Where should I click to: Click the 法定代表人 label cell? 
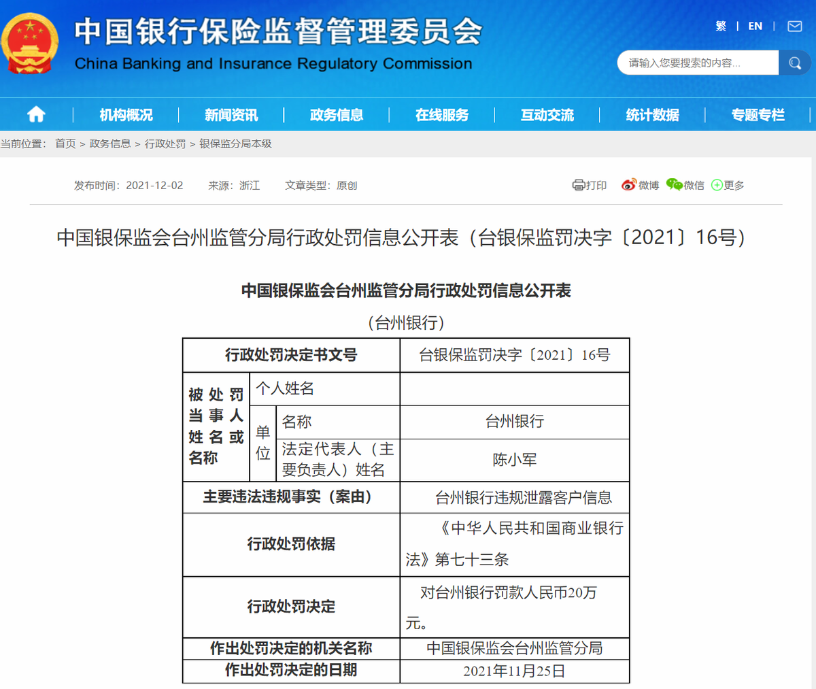pyautogui.click(x=338, y=460)
